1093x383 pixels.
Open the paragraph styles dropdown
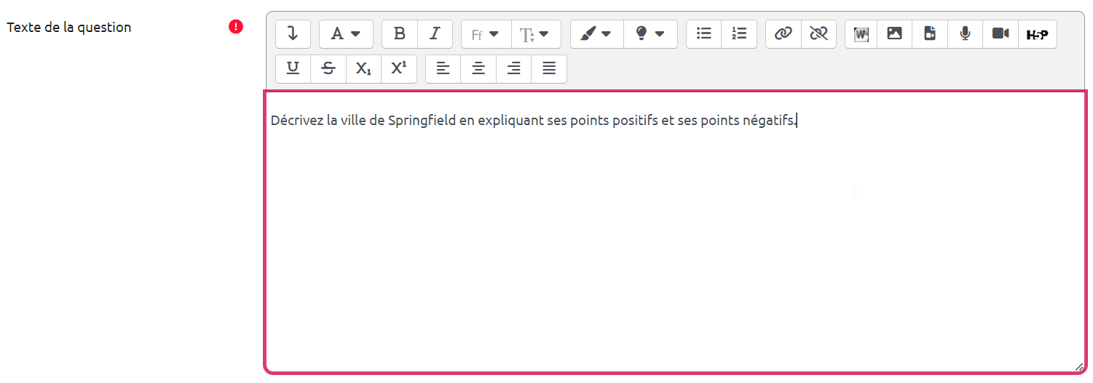coord(346,34)
